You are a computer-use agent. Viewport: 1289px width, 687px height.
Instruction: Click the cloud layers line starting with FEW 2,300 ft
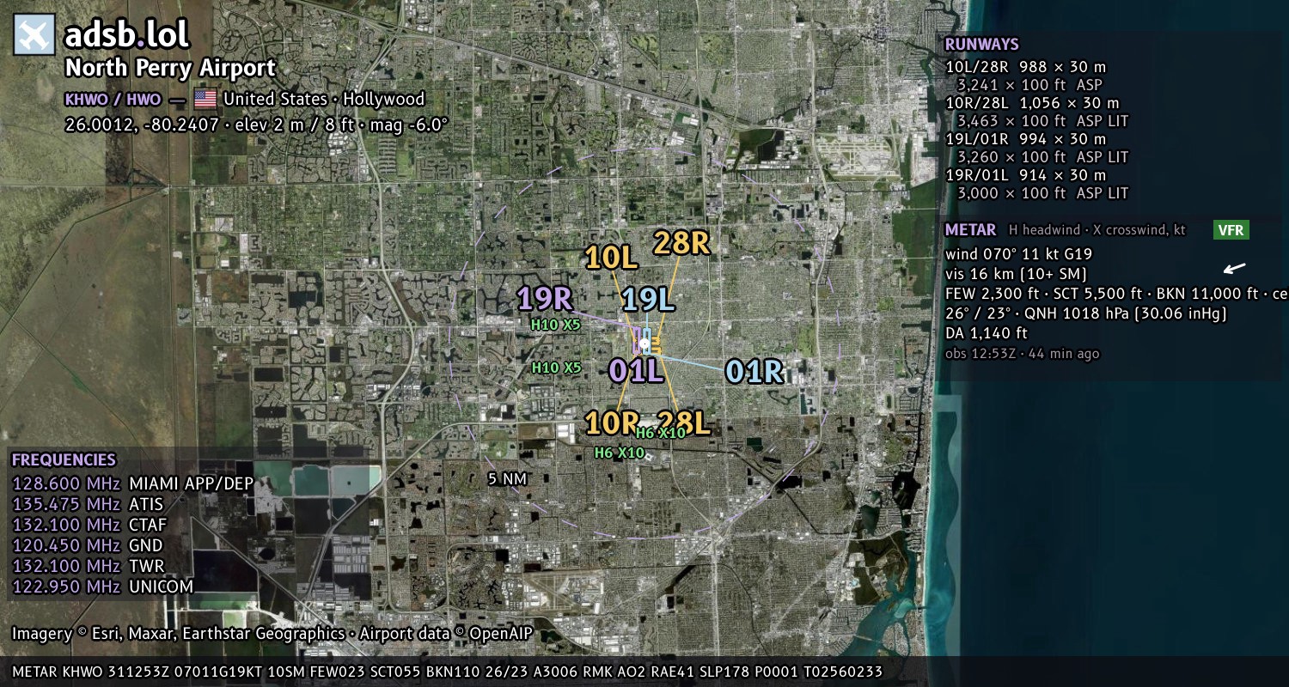[x=1116, y=294]
